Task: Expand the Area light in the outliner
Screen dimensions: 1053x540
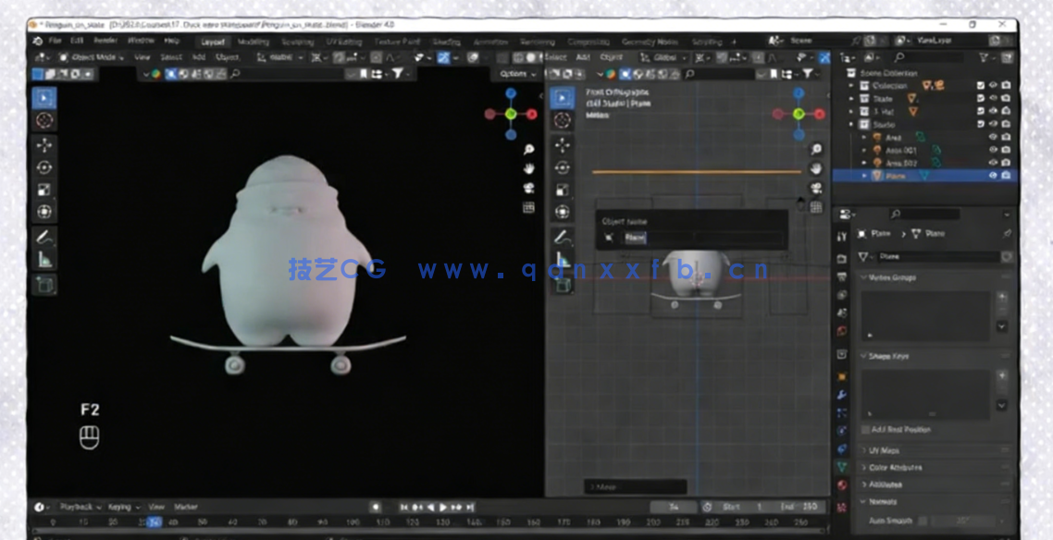Action: point(864,137)
